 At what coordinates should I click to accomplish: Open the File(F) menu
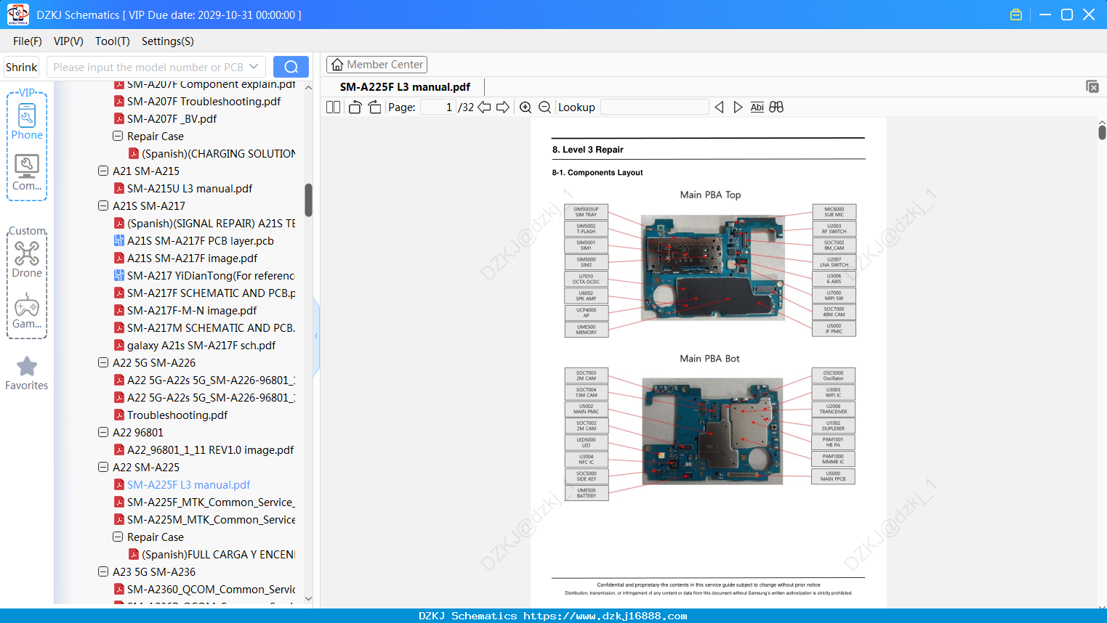pos(28,41)
